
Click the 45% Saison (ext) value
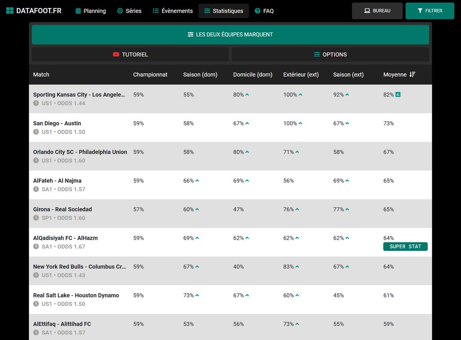point(338,295)
